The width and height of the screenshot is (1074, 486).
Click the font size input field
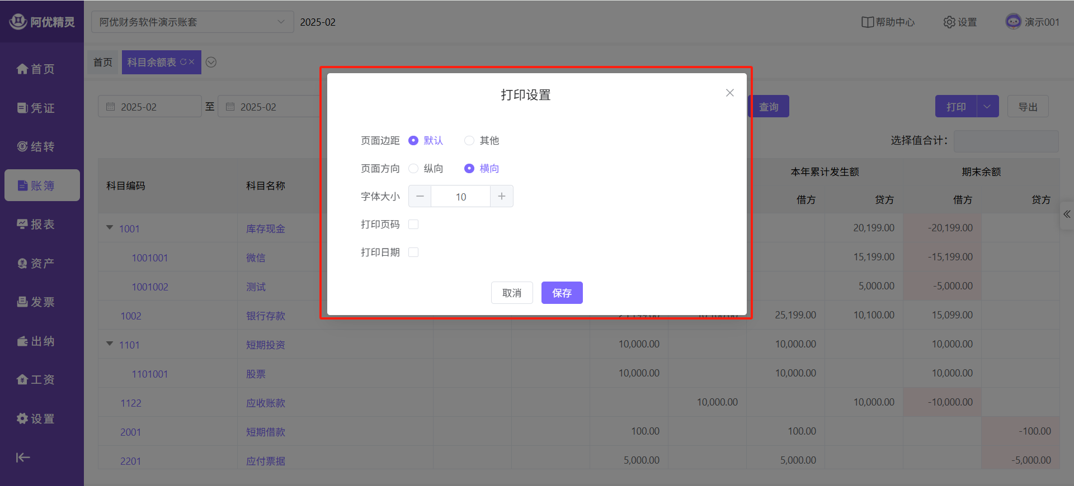[460, 197]
